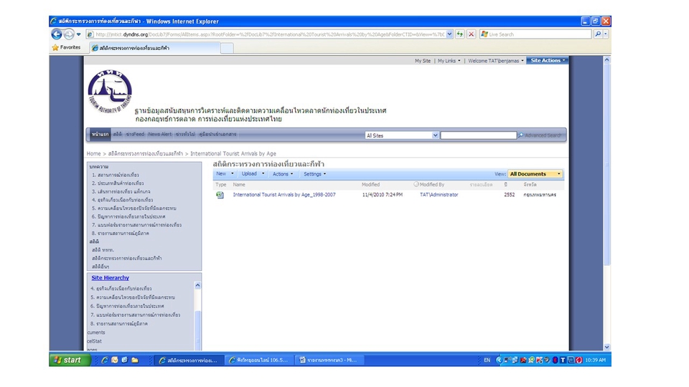Image resolution: width=689 pixels, height=387 pixels.
Task: Click the celStat entry in Site Hierarchy
Action: tap(94, 341)
